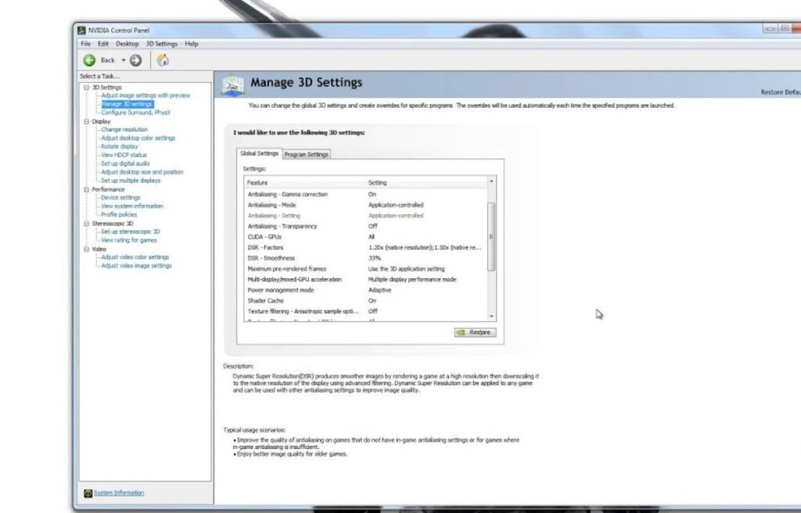This screenshot has height=513, width=801.
Task: Open the Edit menu
Action: click(x=103, y=44)
